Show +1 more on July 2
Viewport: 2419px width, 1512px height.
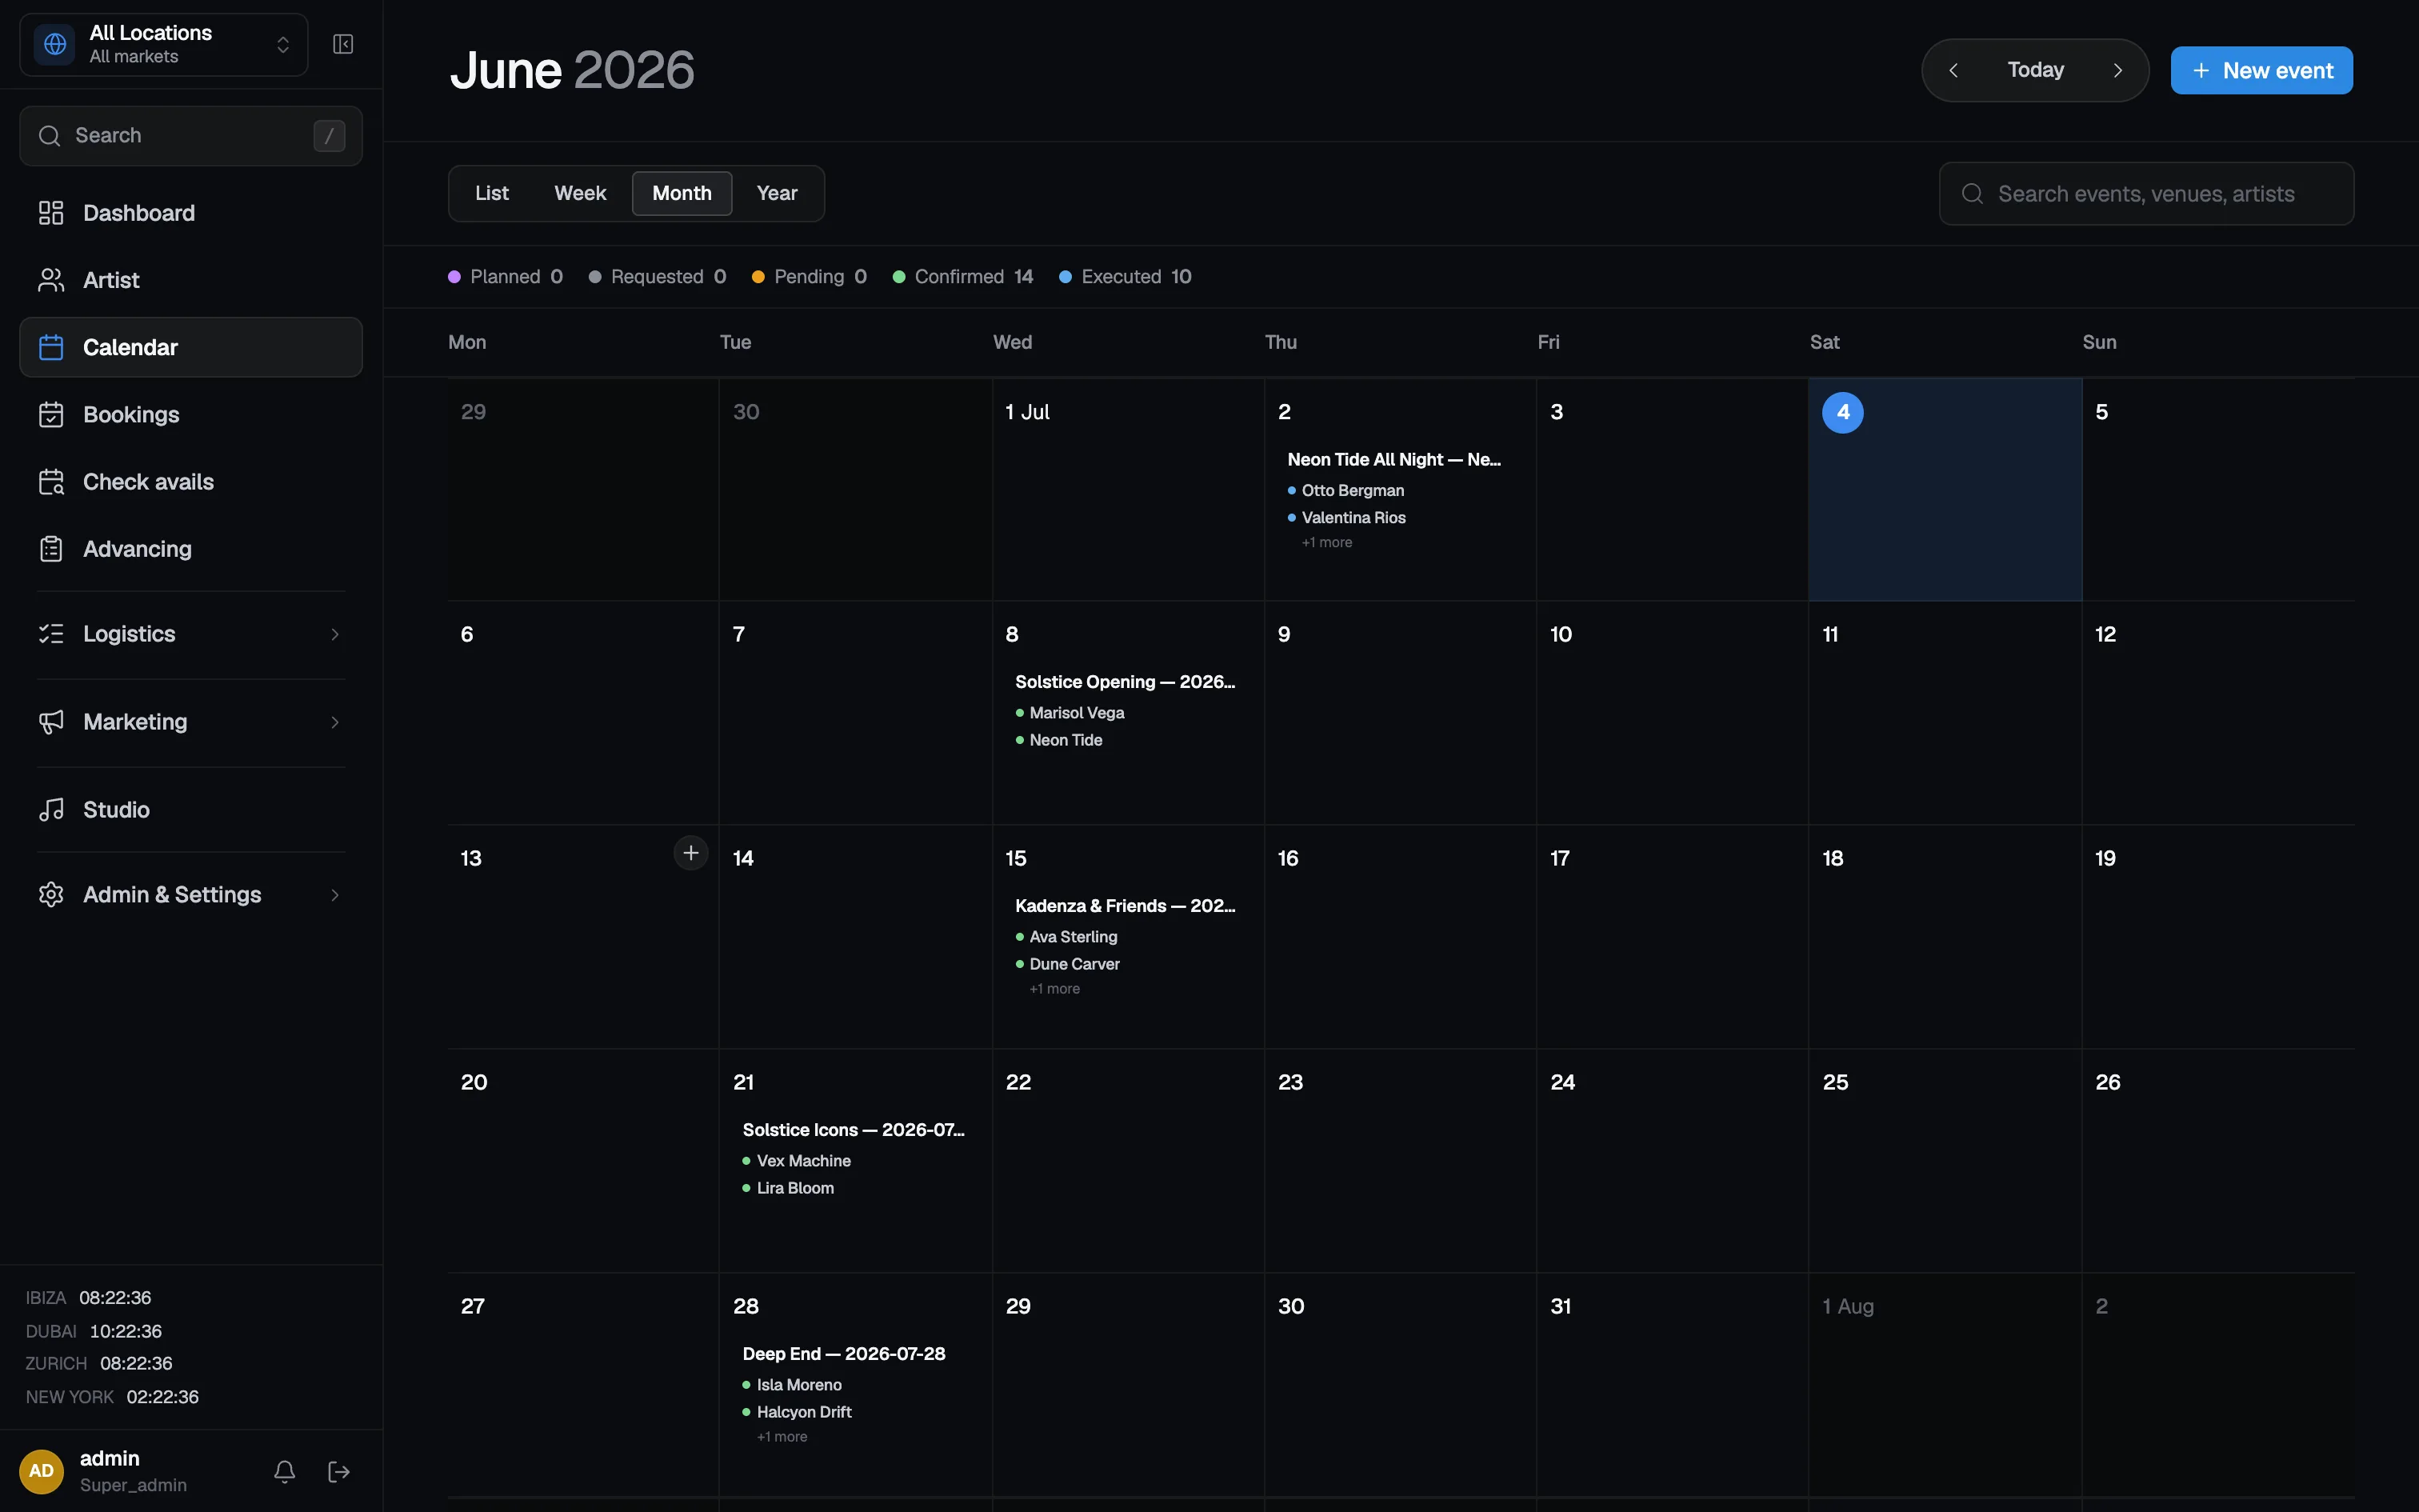click(x=1326, y=543)
